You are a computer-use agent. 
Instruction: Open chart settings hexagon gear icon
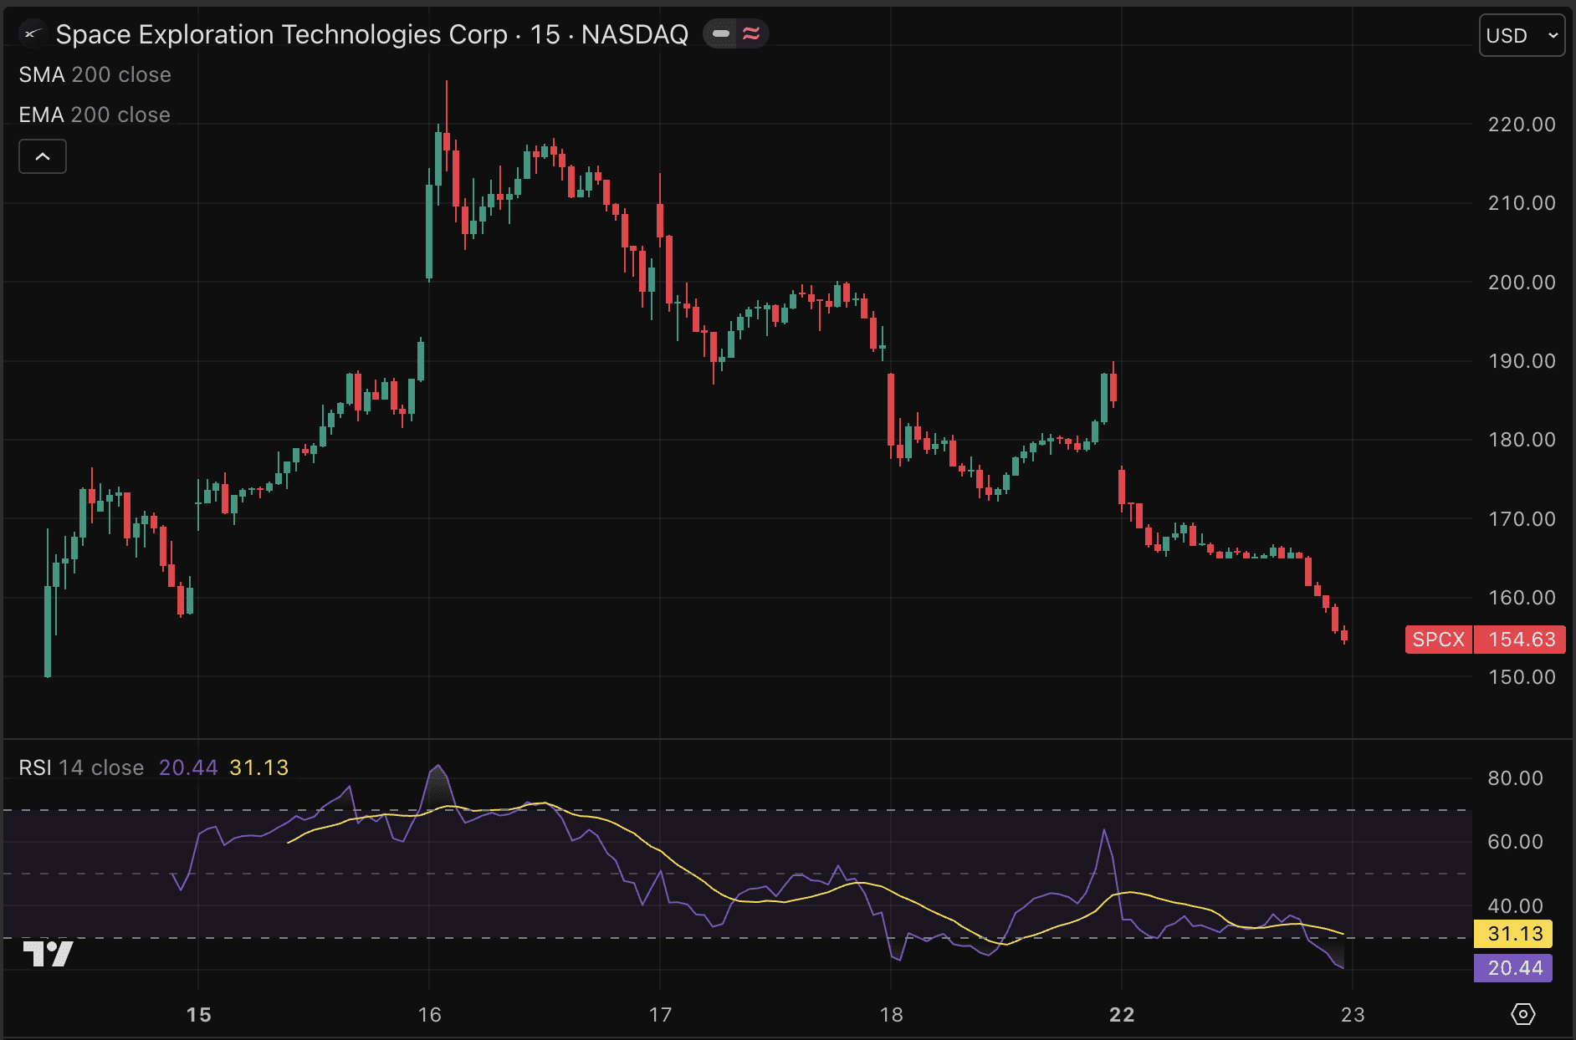click(1523, 1014)
